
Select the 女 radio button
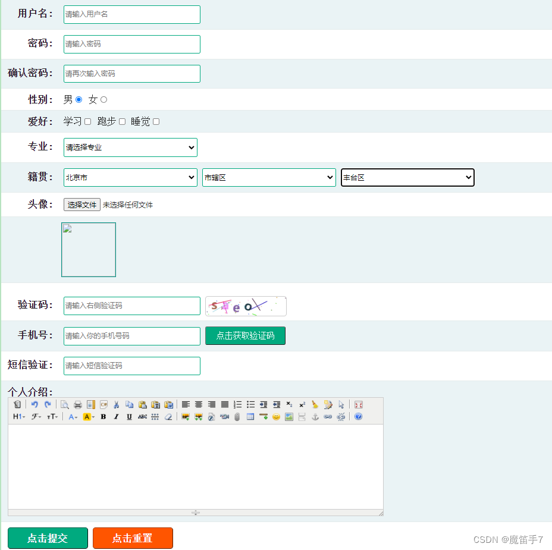pos(103,99)
